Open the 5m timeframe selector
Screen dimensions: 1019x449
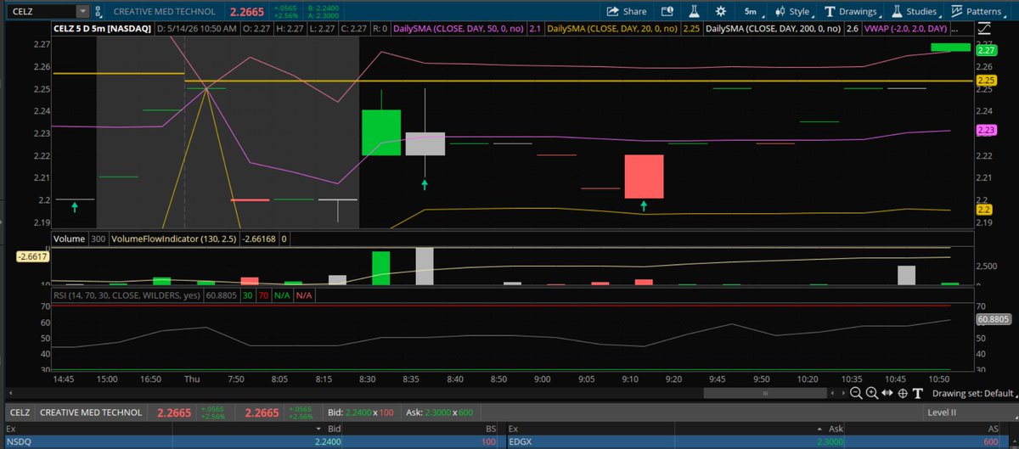pyautogui.click(x=751, y=12)
